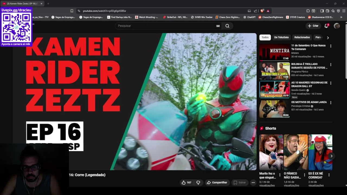Click the Programa Pânico channel name
The width and height of the screenshot is (347, 195).
300,72
